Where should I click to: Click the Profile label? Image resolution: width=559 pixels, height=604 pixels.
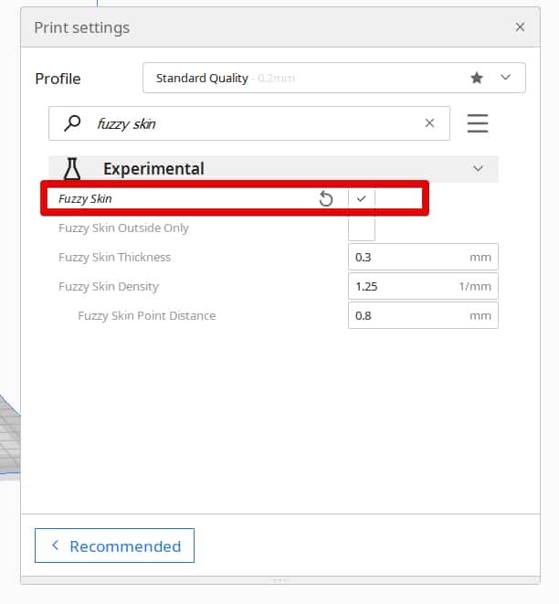pyautogui.click(x=58, y=79)
